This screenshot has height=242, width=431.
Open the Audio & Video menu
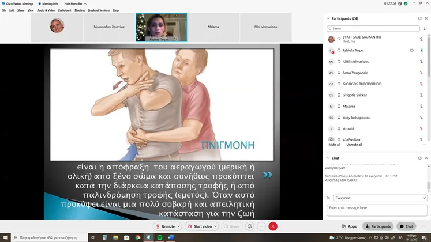[46, 10]
